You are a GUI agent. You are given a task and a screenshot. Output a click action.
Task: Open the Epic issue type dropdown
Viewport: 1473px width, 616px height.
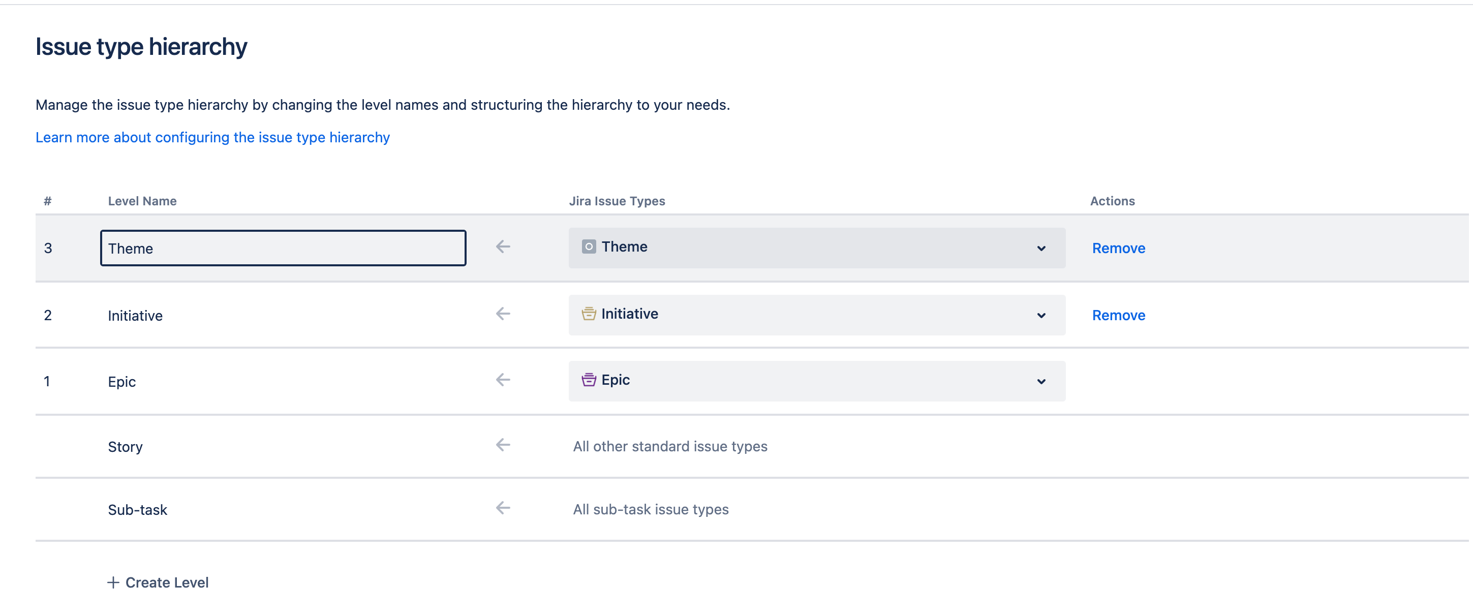tap(816, 381)
